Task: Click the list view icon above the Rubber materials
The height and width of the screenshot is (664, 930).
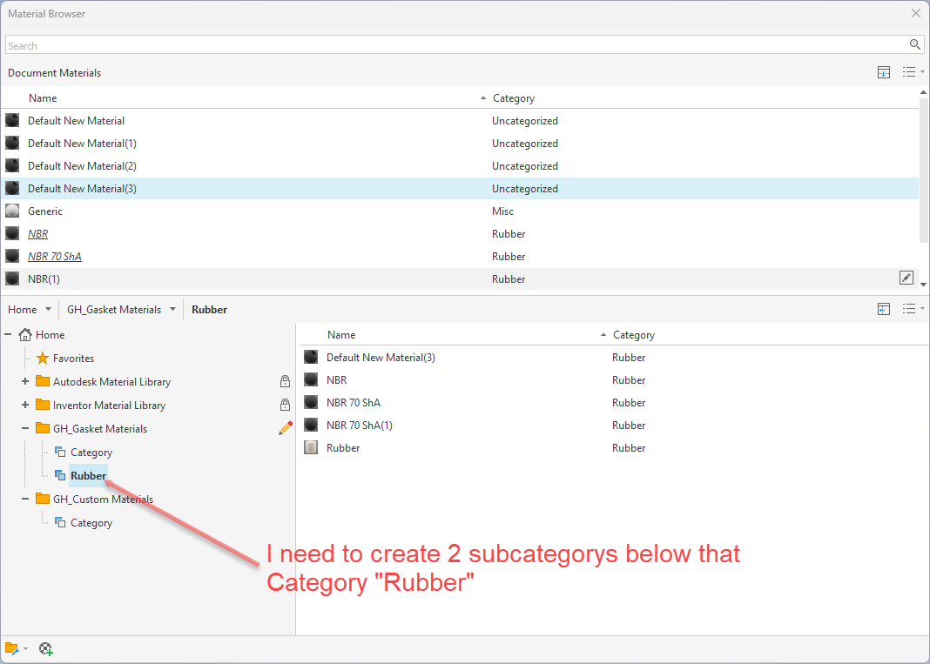Action: (x=910, y=308)
